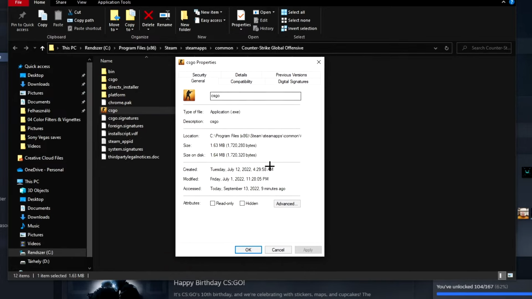Open the Move to dropdown

[x=114, y=27]
